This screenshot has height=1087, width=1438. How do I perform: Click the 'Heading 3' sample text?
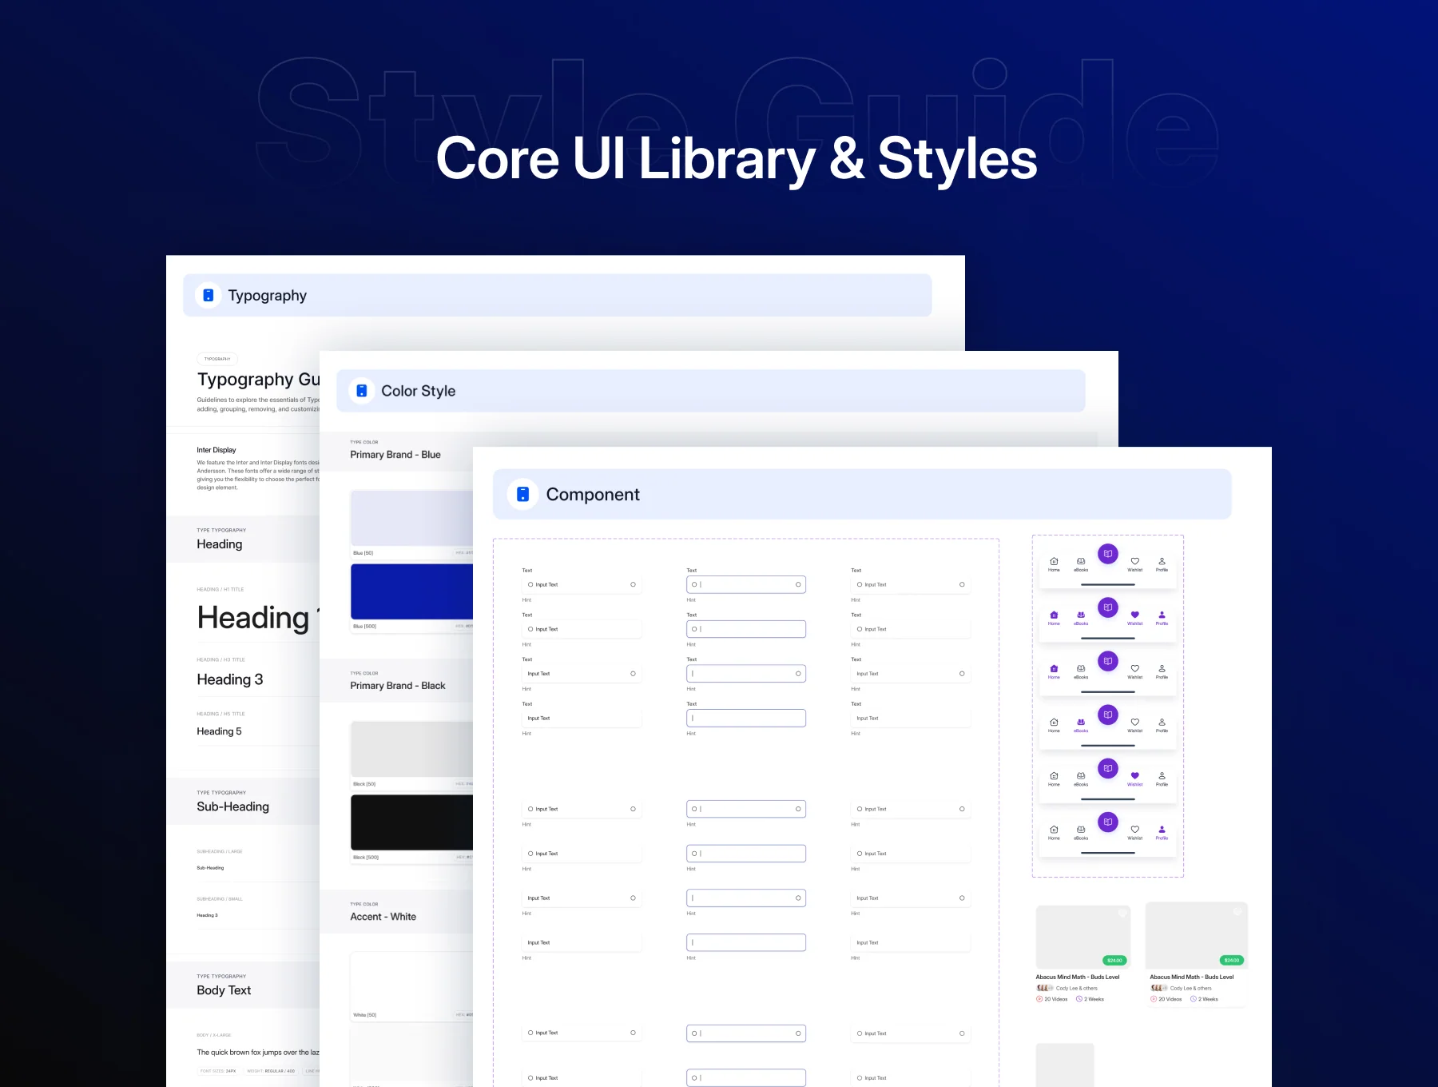230,679
